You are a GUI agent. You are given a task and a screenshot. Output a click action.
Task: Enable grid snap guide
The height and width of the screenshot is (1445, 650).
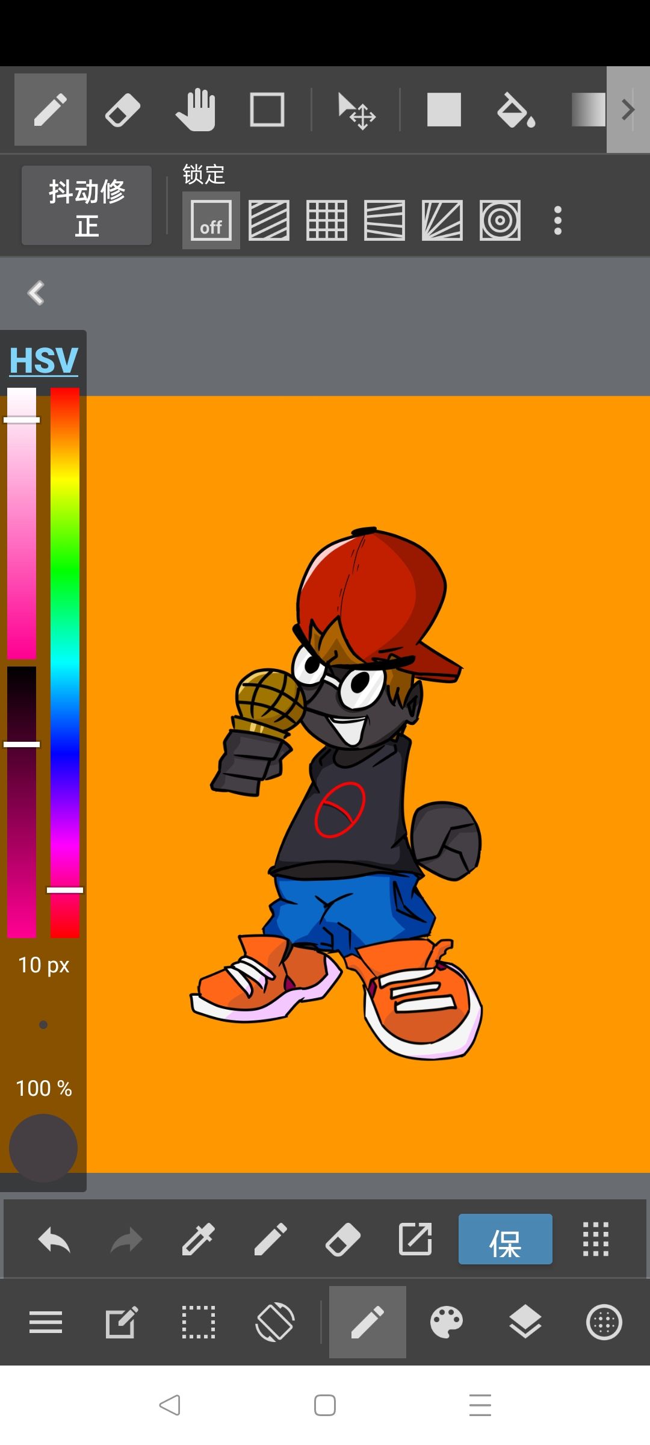327,220
